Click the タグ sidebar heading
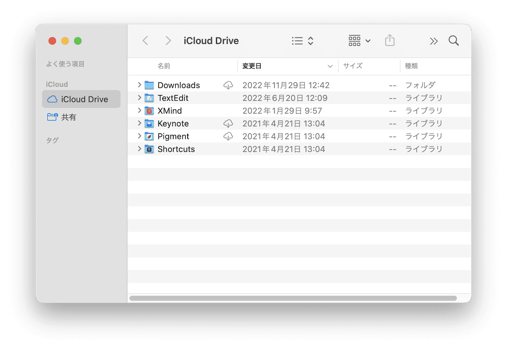This screenshot has width=507, height=350. (x=52, y=141)
